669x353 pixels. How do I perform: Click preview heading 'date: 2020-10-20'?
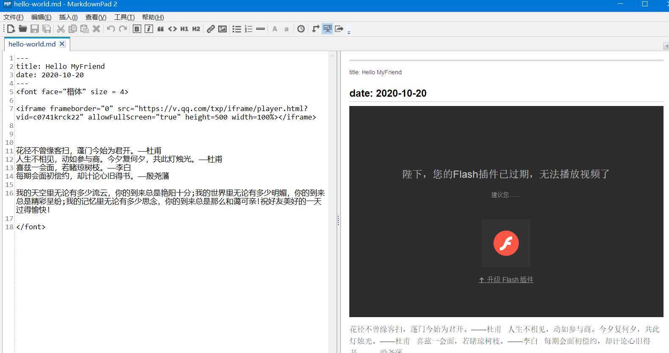388,93
